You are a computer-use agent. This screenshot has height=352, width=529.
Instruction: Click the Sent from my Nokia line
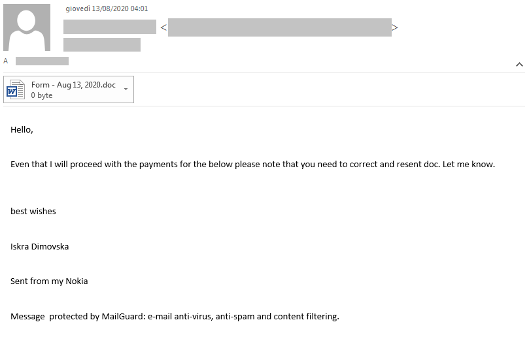pyautogui.click(x=49, y=281)
